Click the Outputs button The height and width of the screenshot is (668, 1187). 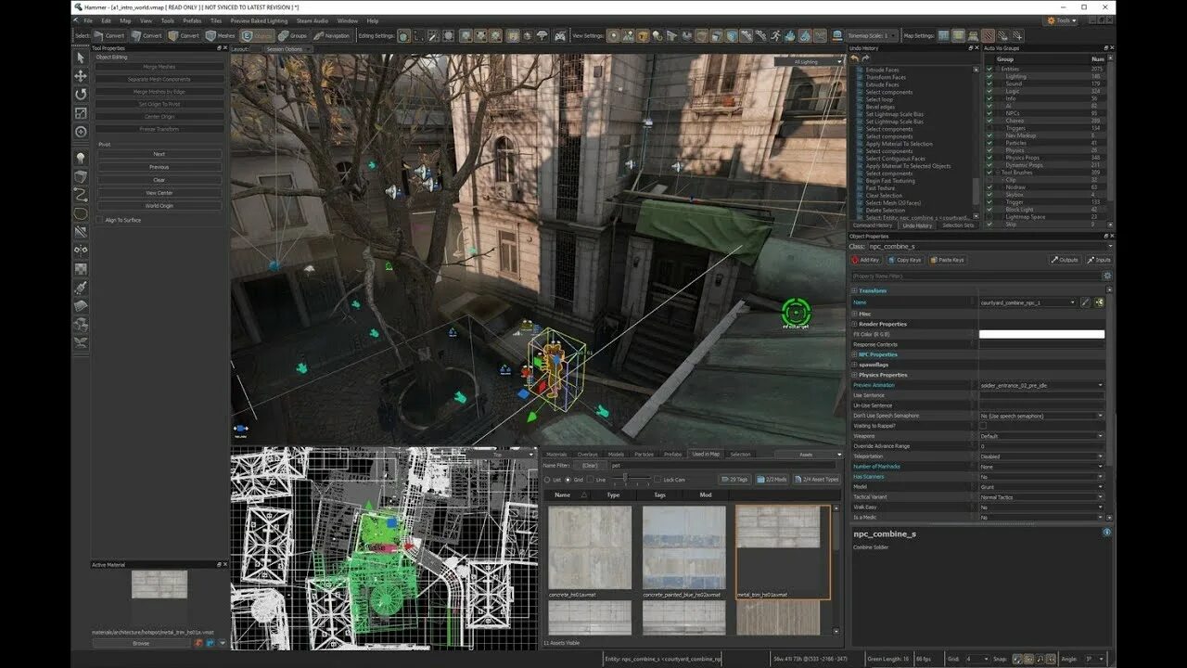coord(1066,260)
